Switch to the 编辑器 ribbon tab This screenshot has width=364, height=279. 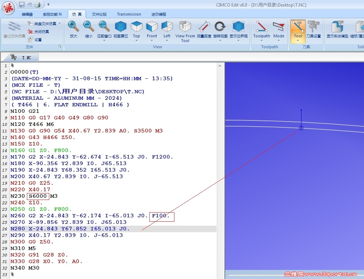27,14
